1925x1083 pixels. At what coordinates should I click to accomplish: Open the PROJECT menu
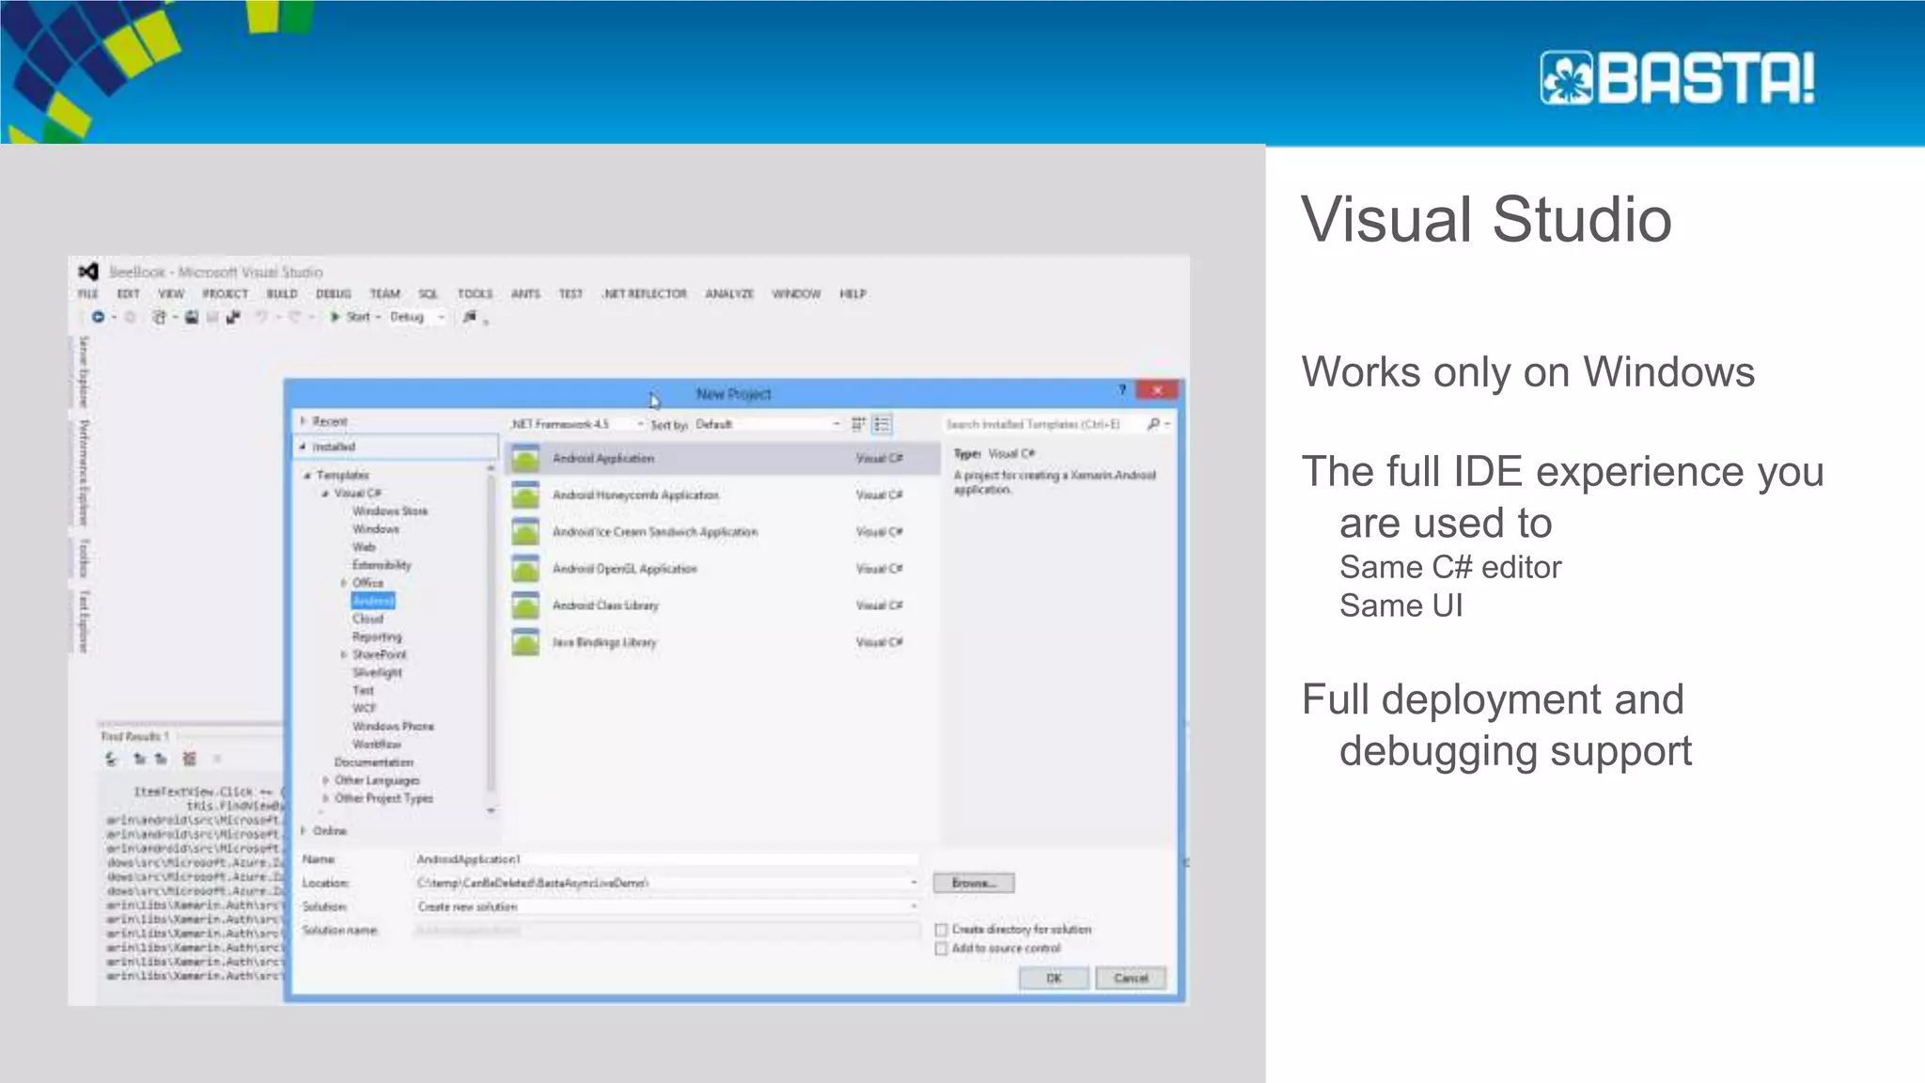click(226, 294)
